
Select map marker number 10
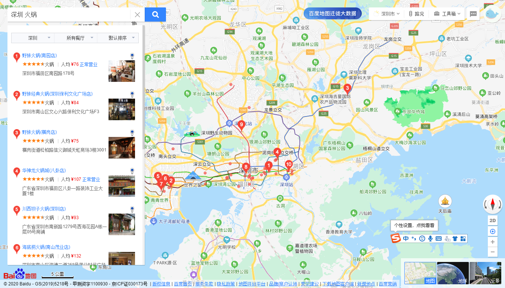[289, 164]
